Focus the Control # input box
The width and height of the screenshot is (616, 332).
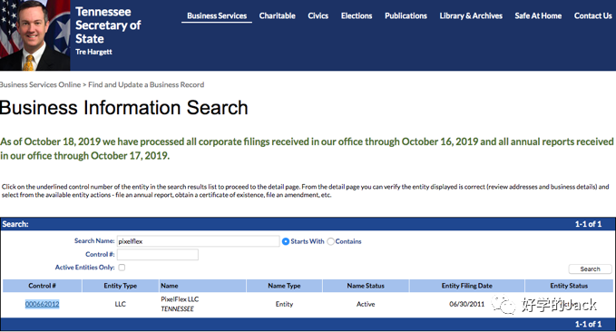coord(158,255)
